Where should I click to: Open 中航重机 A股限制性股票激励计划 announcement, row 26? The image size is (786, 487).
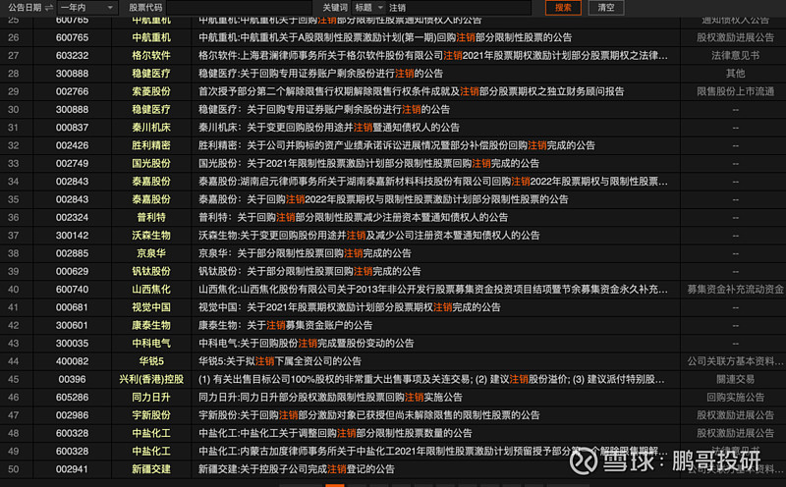click(x=385, y=37)
